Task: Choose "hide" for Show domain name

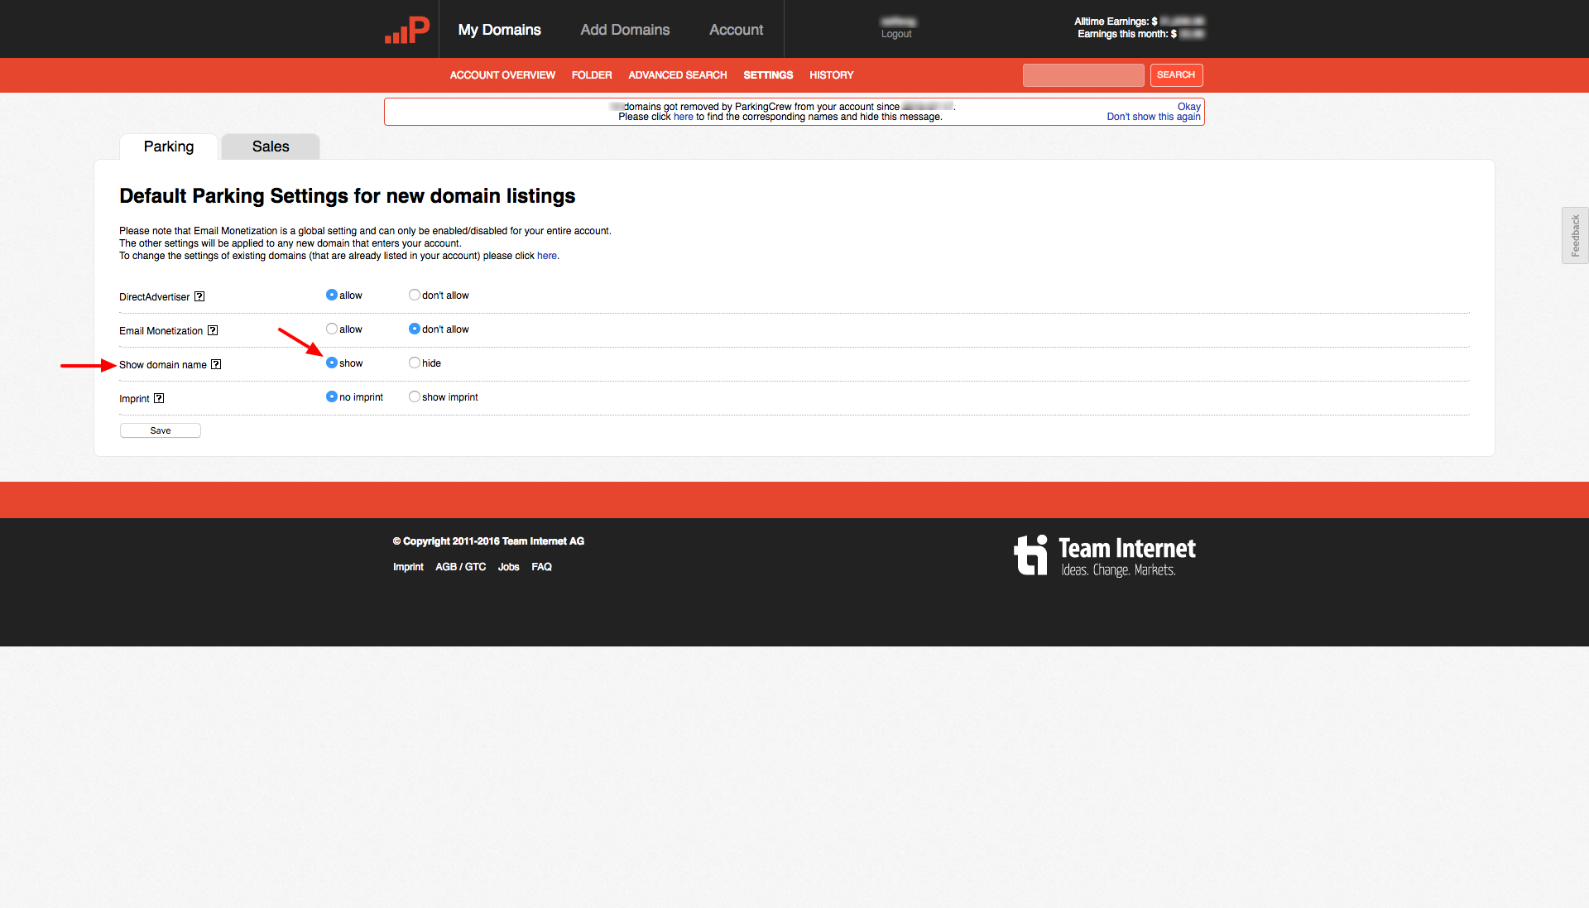Action: click(x=415, y=363)
